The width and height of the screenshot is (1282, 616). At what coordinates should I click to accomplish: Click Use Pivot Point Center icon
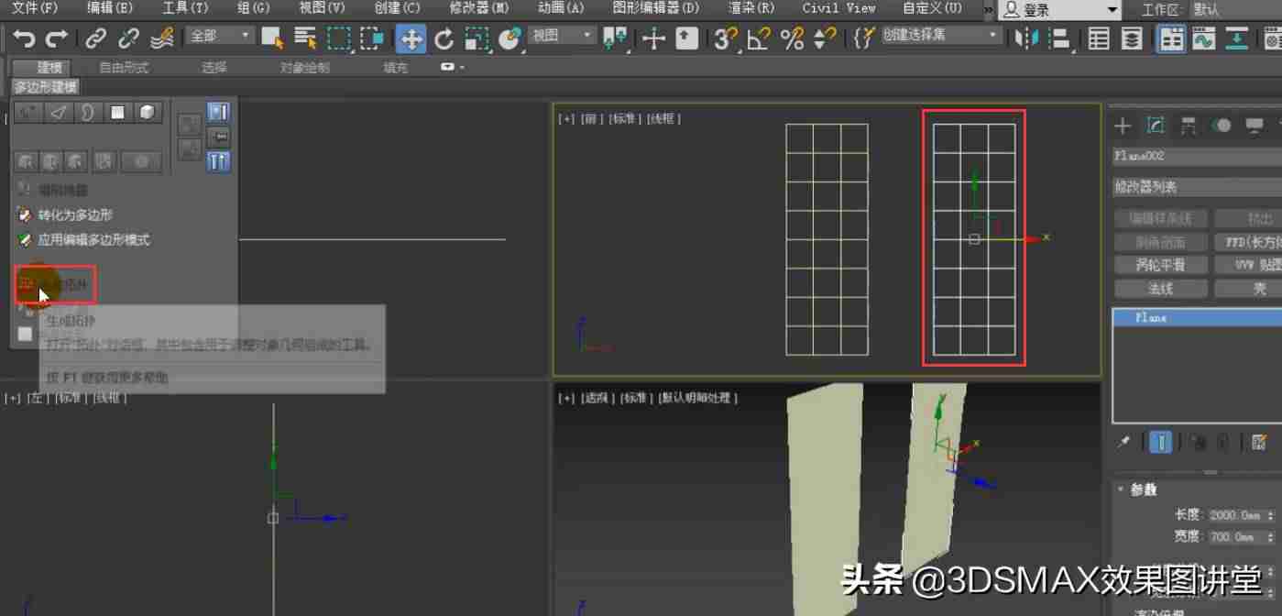616,38
